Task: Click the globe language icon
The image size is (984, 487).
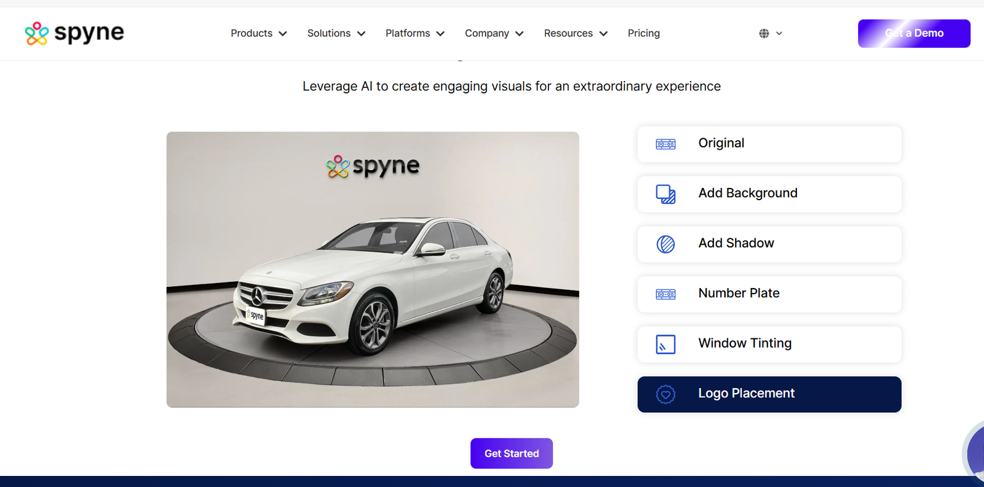Action: pyautogui.click(x=764, y=34)
